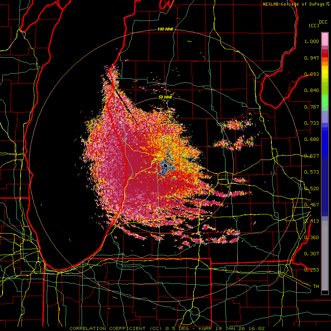
Task: Select the 0.893 legend value
Action: click(312, 74)
